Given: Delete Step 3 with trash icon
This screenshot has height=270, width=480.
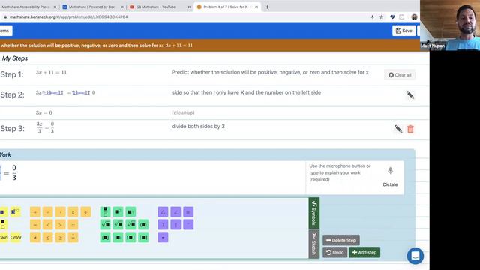Looking at the screenshot, I should [410, 129].
